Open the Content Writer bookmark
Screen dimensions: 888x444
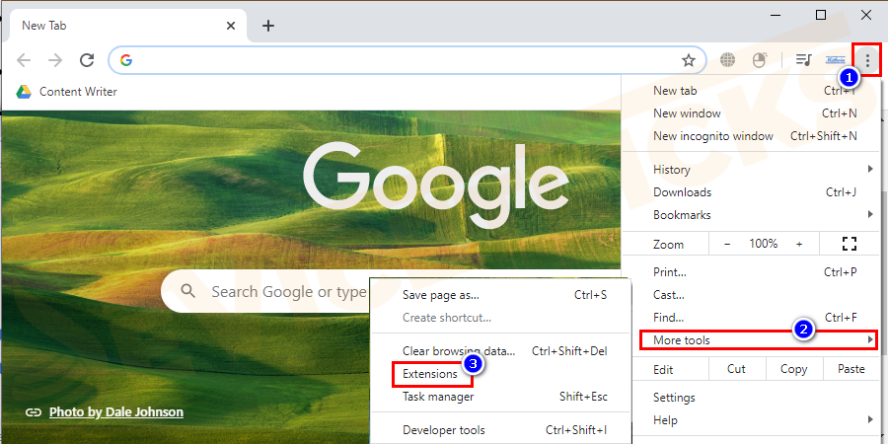tap(78, 92)
